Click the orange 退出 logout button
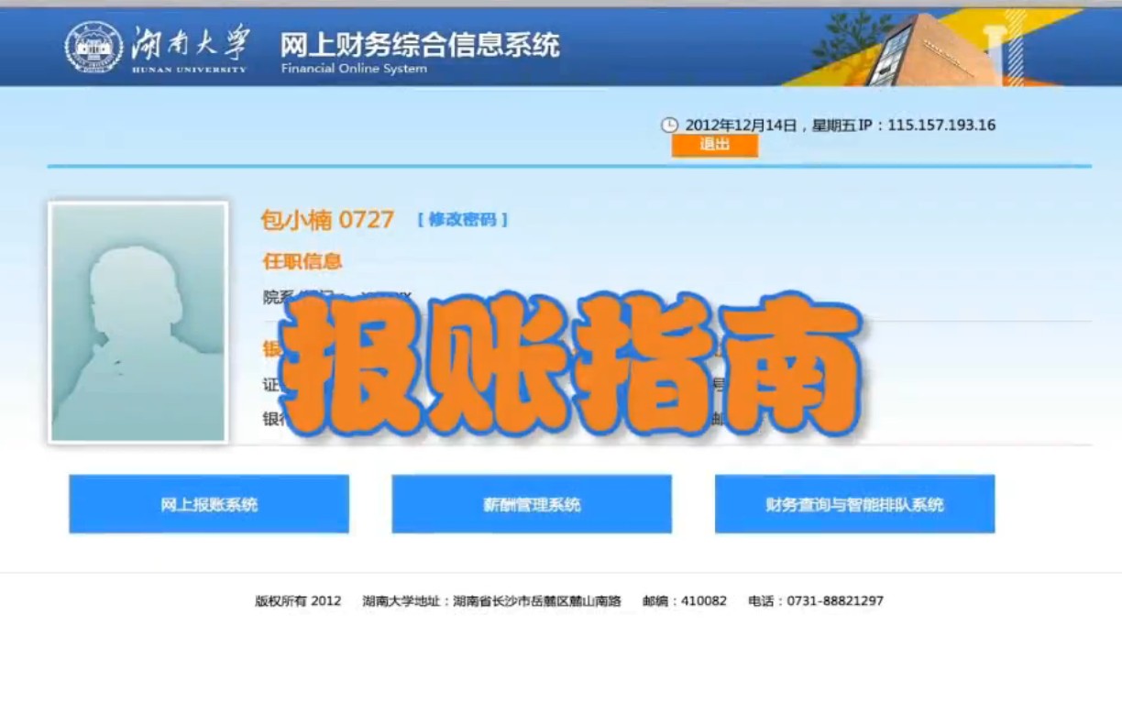Image resolution: width=1122 pixels, height=724 pixels. (x=715, y=145)
